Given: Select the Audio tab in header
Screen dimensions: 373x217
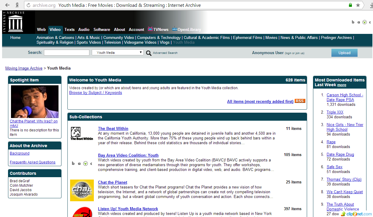Looking at the screenshot, I should (x=84, y=29).
